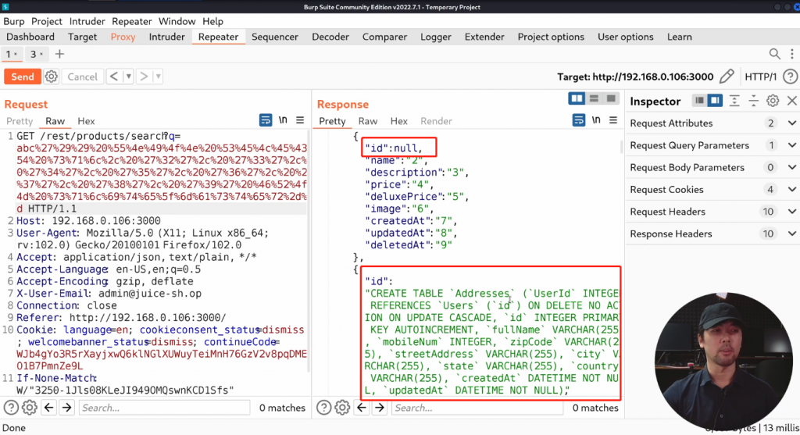This screenshot has height=435, width=800.
Task: Open back history dropdown arrow
Action: pyautogui.click(x=129, y=77)
